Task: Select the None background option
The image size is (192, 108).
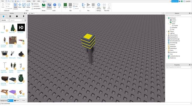Action: [x=23, y=100]
